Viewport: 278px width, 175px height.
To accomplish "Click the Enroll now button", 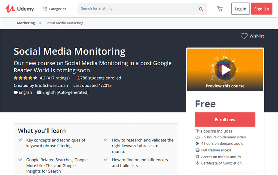I will pyautogui.click(x=225, y=120).
